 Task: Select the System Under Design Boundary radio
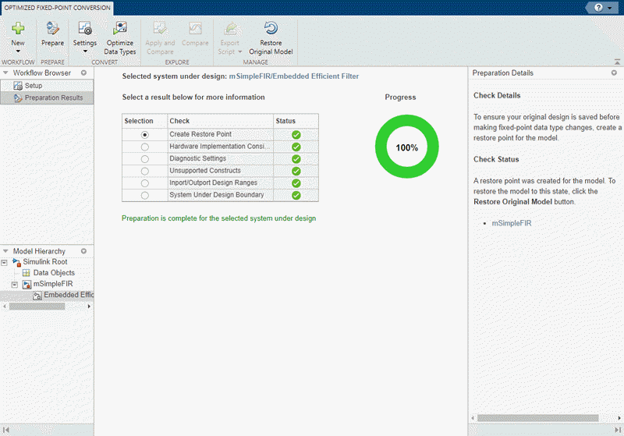tap(145, 195)
